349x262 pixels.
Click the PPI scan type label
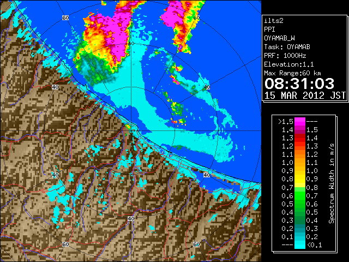click(x=269, y=29)
